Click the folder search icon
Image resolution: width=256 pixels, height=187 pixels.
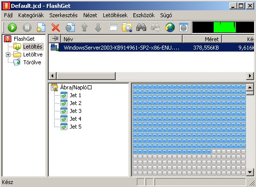[x=127, y=27]
